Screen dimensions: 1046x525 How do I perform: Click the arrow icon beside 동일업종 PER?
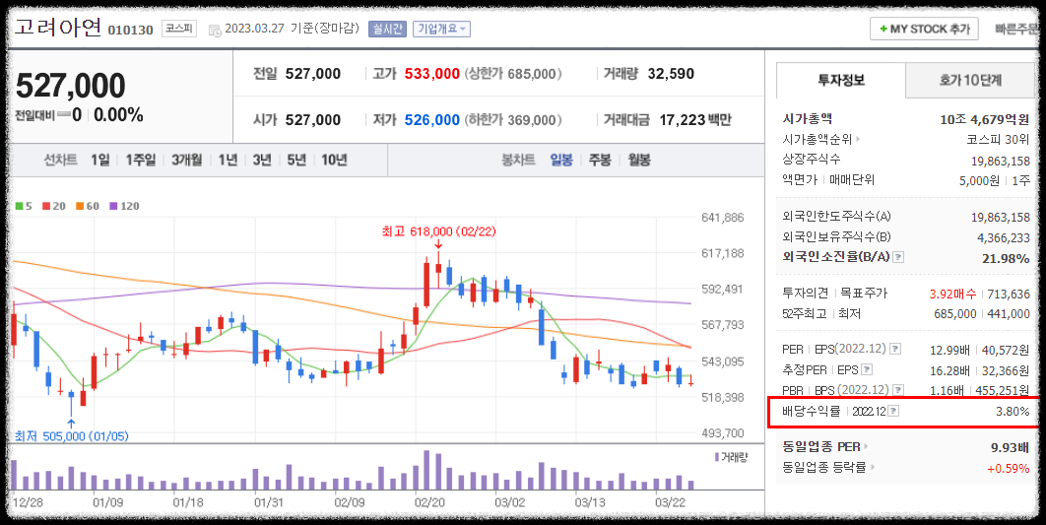[x=867, y=447]
